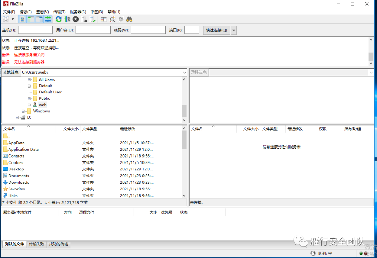The height and width of the screenshot is (258, 377).
Task: Toggle the remote directory tree view
Action: 39,19
